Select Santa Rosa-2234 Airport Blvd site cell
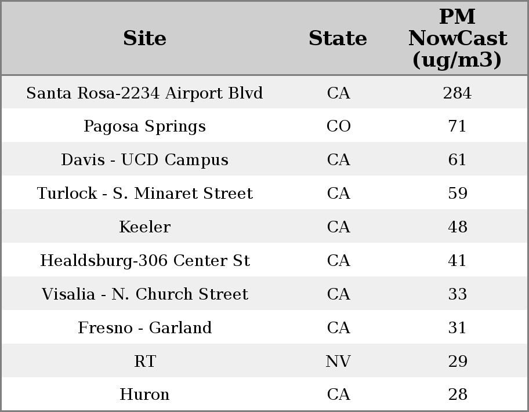The height and width of the screenshot is (412, 529). (144, 93)
